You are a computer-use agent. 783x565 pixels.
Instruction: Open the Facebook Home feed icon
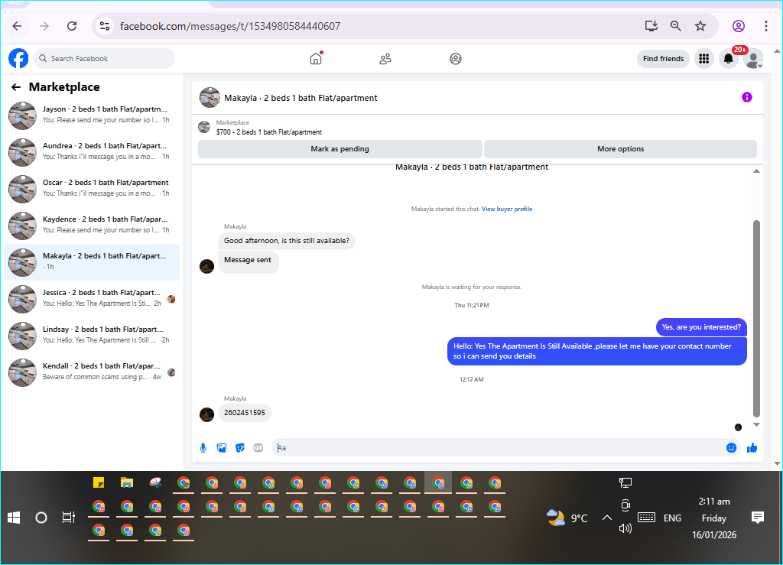[x=316, y=58]
